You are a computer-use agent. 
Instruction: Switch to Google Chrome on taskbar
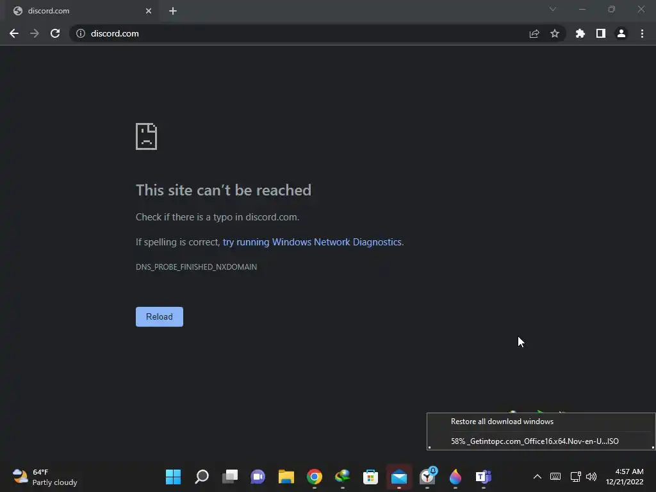click(x=314, y=477)
